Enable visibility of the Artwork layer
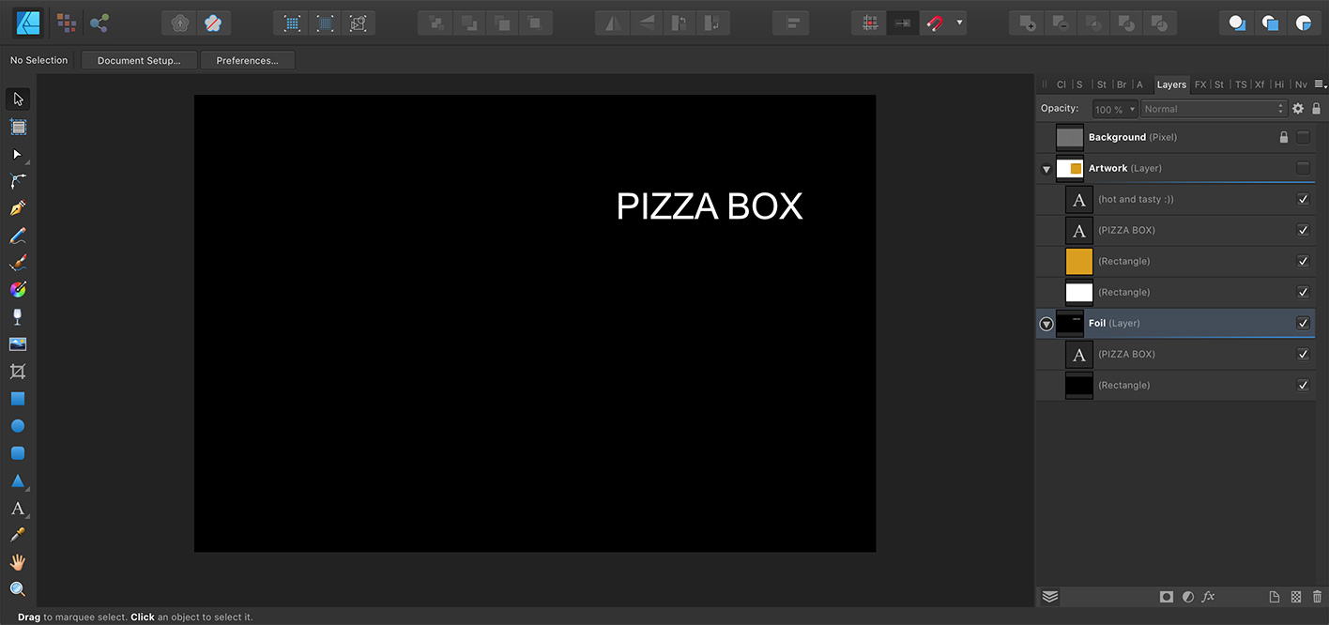This screenshot has height=625, width=1329. click(1303, 168)
